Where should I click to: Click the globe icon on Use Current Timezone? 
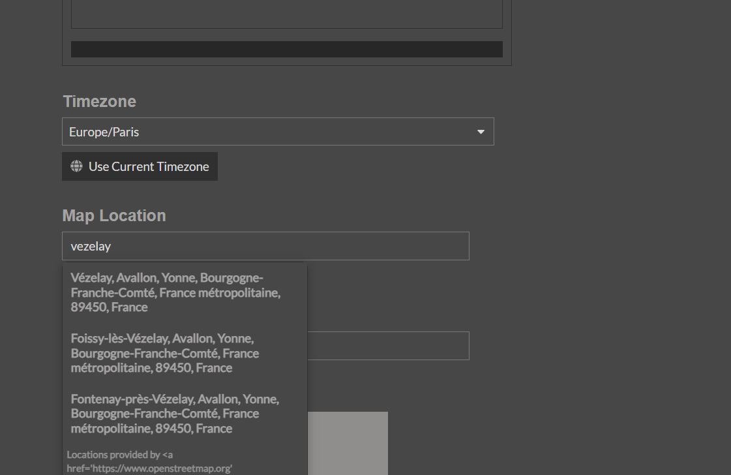click(x=76, y=166)
